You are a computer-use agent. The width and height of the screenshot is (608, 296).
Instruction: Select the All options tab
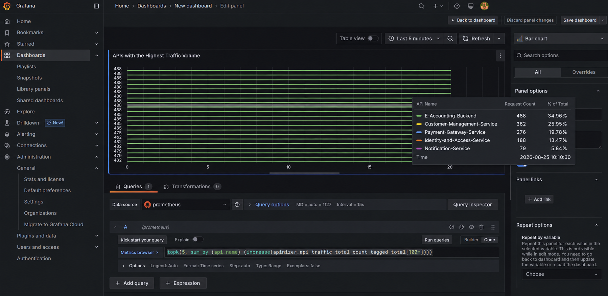coord(538,72)
